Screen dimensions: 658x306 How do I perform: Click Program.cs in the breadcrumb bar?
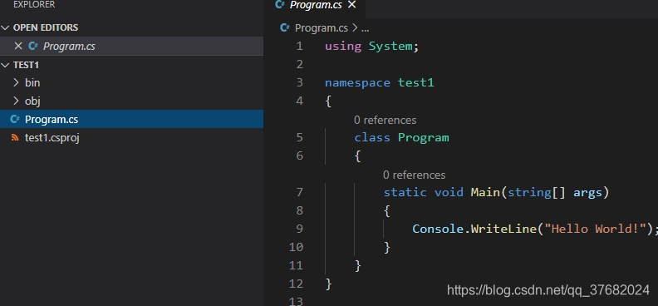[x=322, y=28]
